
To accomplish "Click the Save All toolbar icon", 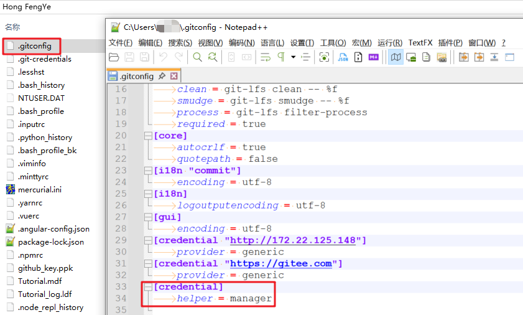I will (x=144, y=57).
